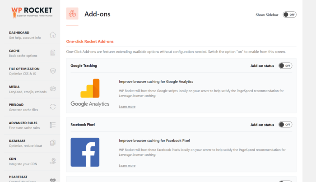Open the Media settings section
Image resolution: width=316 pixels, height=182 pixels.
point(32,89)
